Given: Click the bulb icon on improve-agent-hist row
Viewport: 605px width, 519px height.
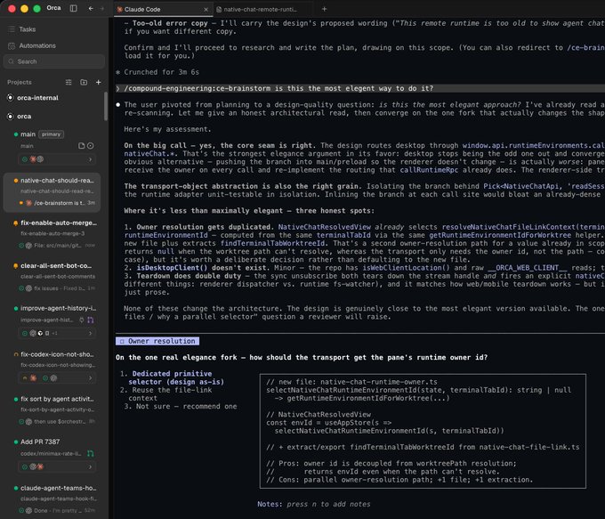Looking at the screenshot, I should [82, 320].
